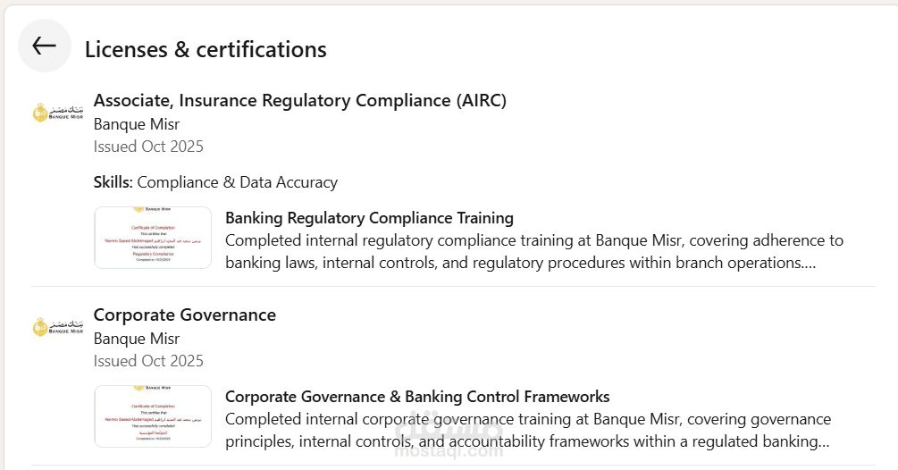Click Issued Oct 2025 under the AIRC certification

click(x=148, y=147)
